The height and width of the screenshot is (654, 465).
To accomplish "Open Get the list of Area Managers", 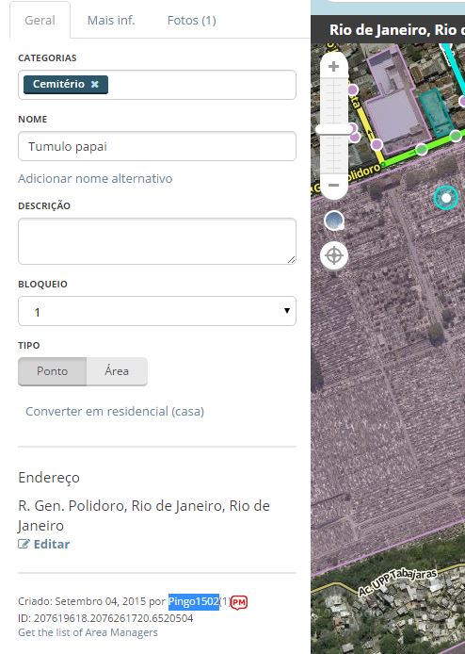I will tap(88, 632).
